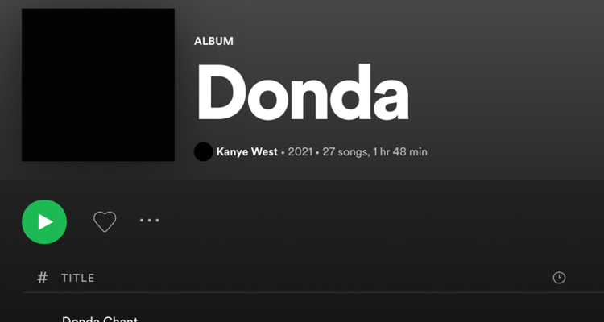This screenshot has height=322, width=604.
Task: Click the # track number column header
Action: click(x=43, y=277)
